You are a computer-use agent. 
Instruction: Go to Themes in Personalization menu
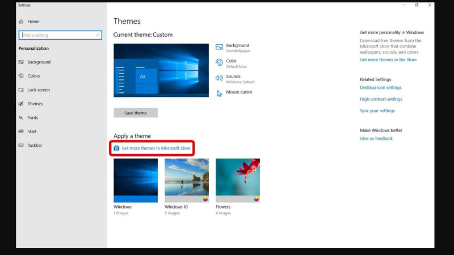[x=35, y=104]
